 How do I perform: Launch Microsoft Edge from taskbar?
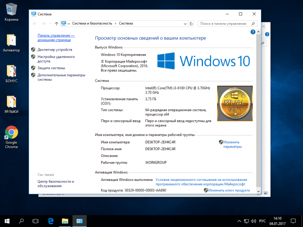click(51, 221)
